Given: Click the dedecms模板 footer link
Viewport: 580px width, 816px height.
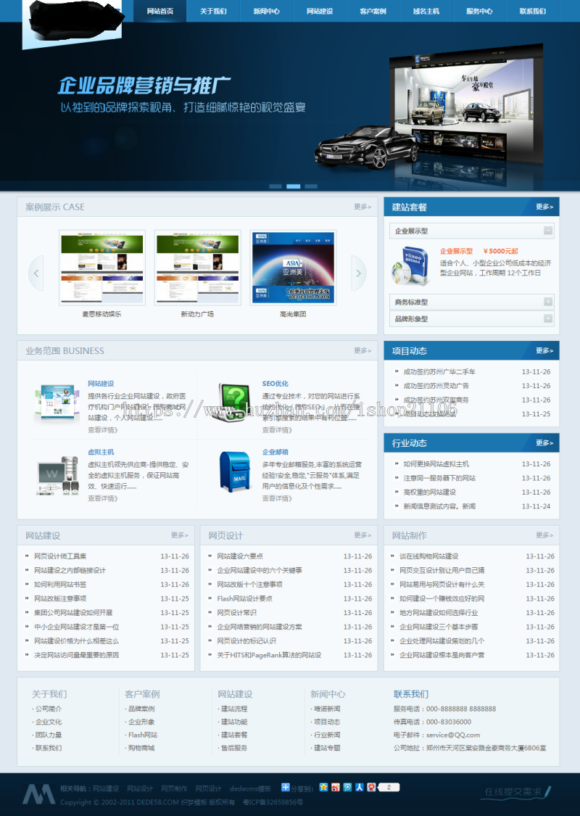Looking at the screenshot, I should pyautogui.click(x=250, y=788).
